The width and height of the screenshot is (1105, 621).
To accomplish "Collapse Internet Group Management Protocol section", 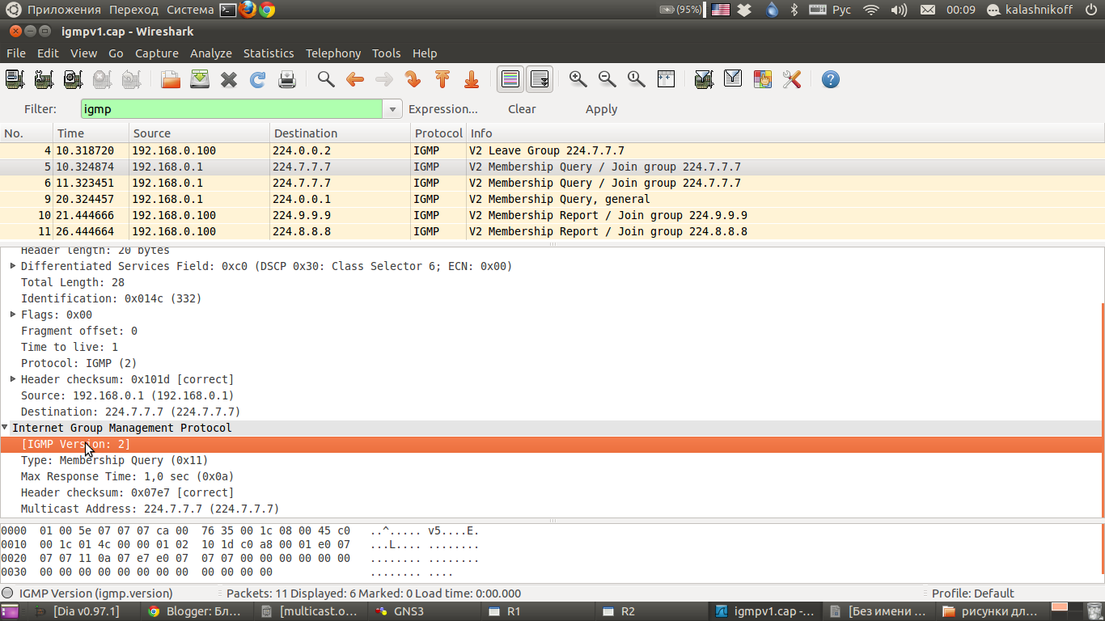I will pos(5,428).
